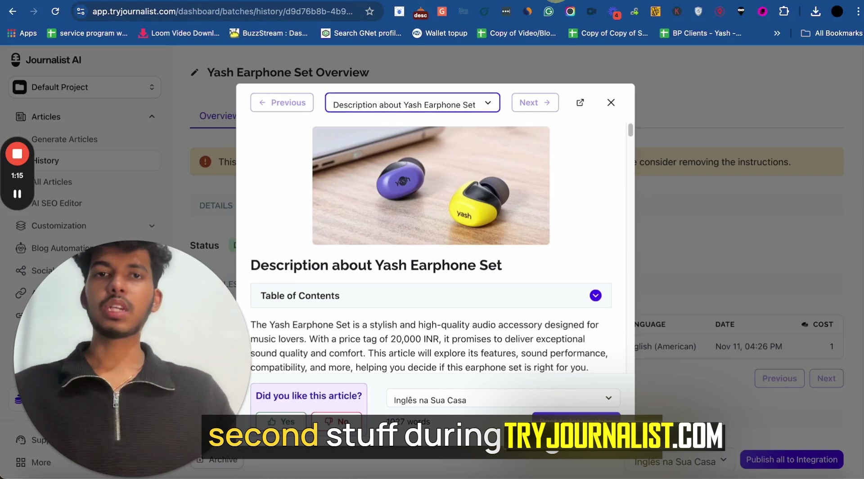
Task: Open bottom Inglês na Sua Casa dropdown
Action: coord(680,461)
